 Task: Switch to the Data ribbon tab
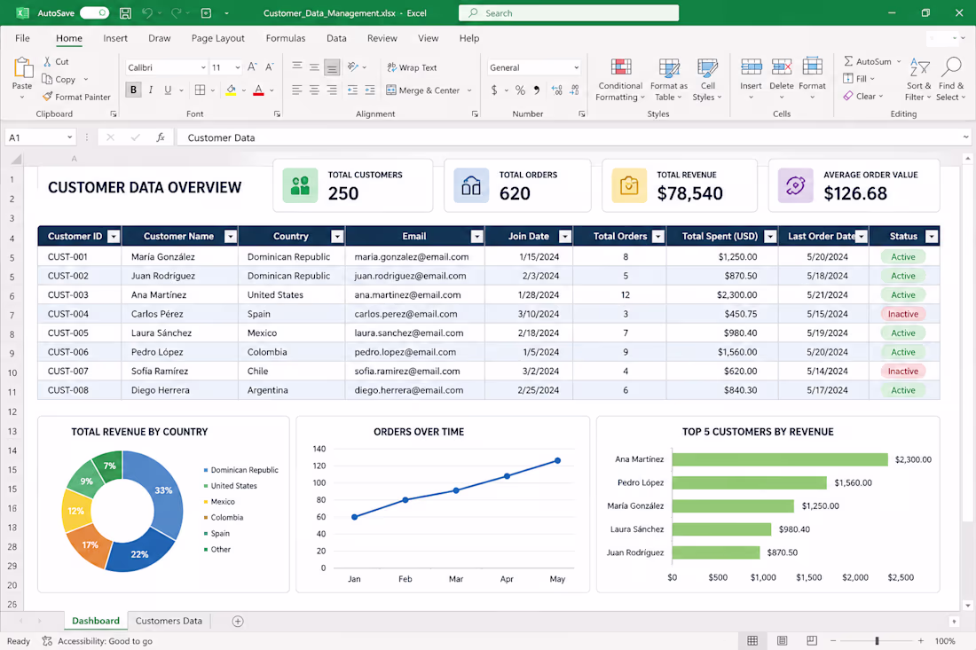pos(336,38)
